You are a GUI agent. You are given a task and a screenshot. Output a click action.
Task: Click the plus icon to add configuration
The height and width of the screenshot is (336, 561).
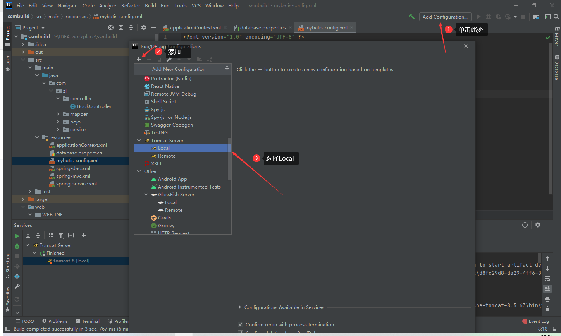tap(139, 59)
